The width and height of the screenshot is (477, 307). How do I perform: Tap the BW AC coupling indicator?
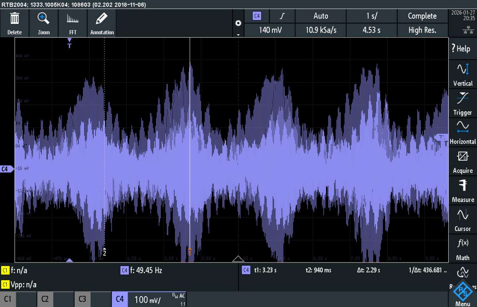point(178,296)
